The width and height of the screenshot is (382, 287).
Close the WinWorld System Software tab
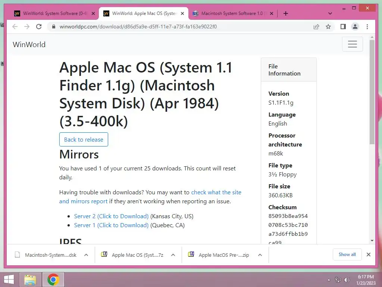93,13
